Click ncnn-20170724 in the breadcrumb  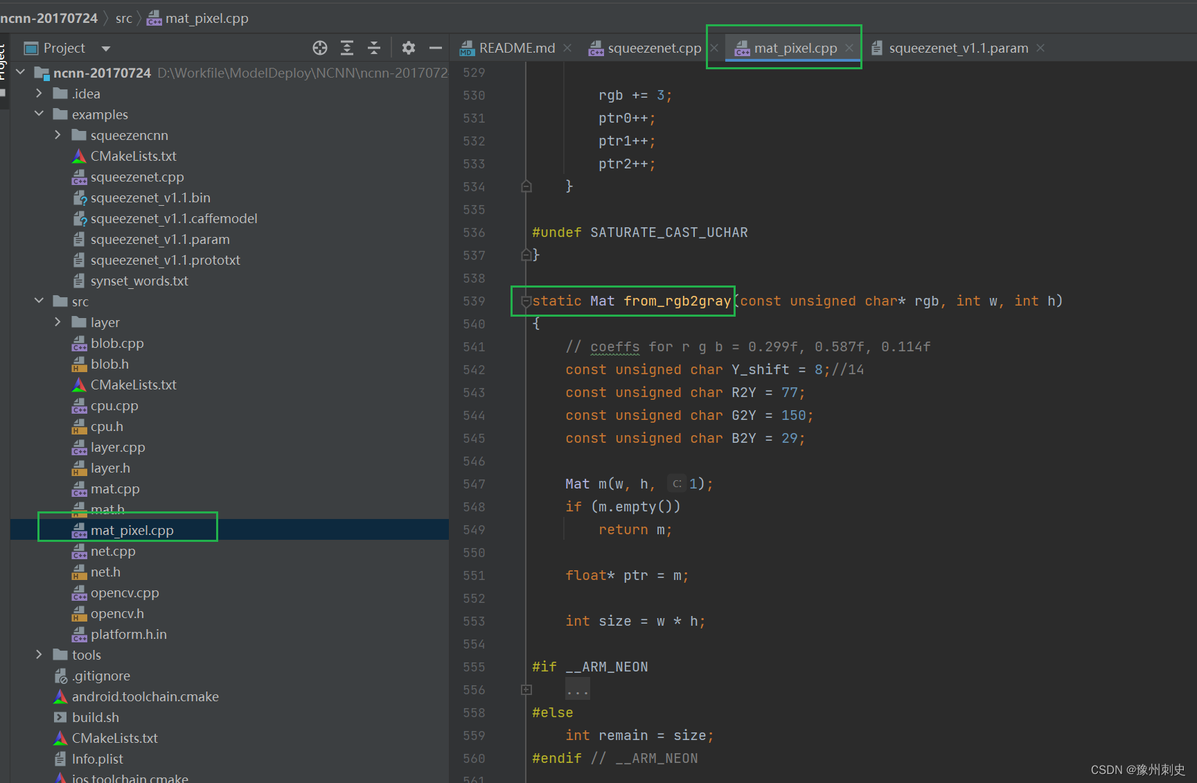[x=48, y=18]
